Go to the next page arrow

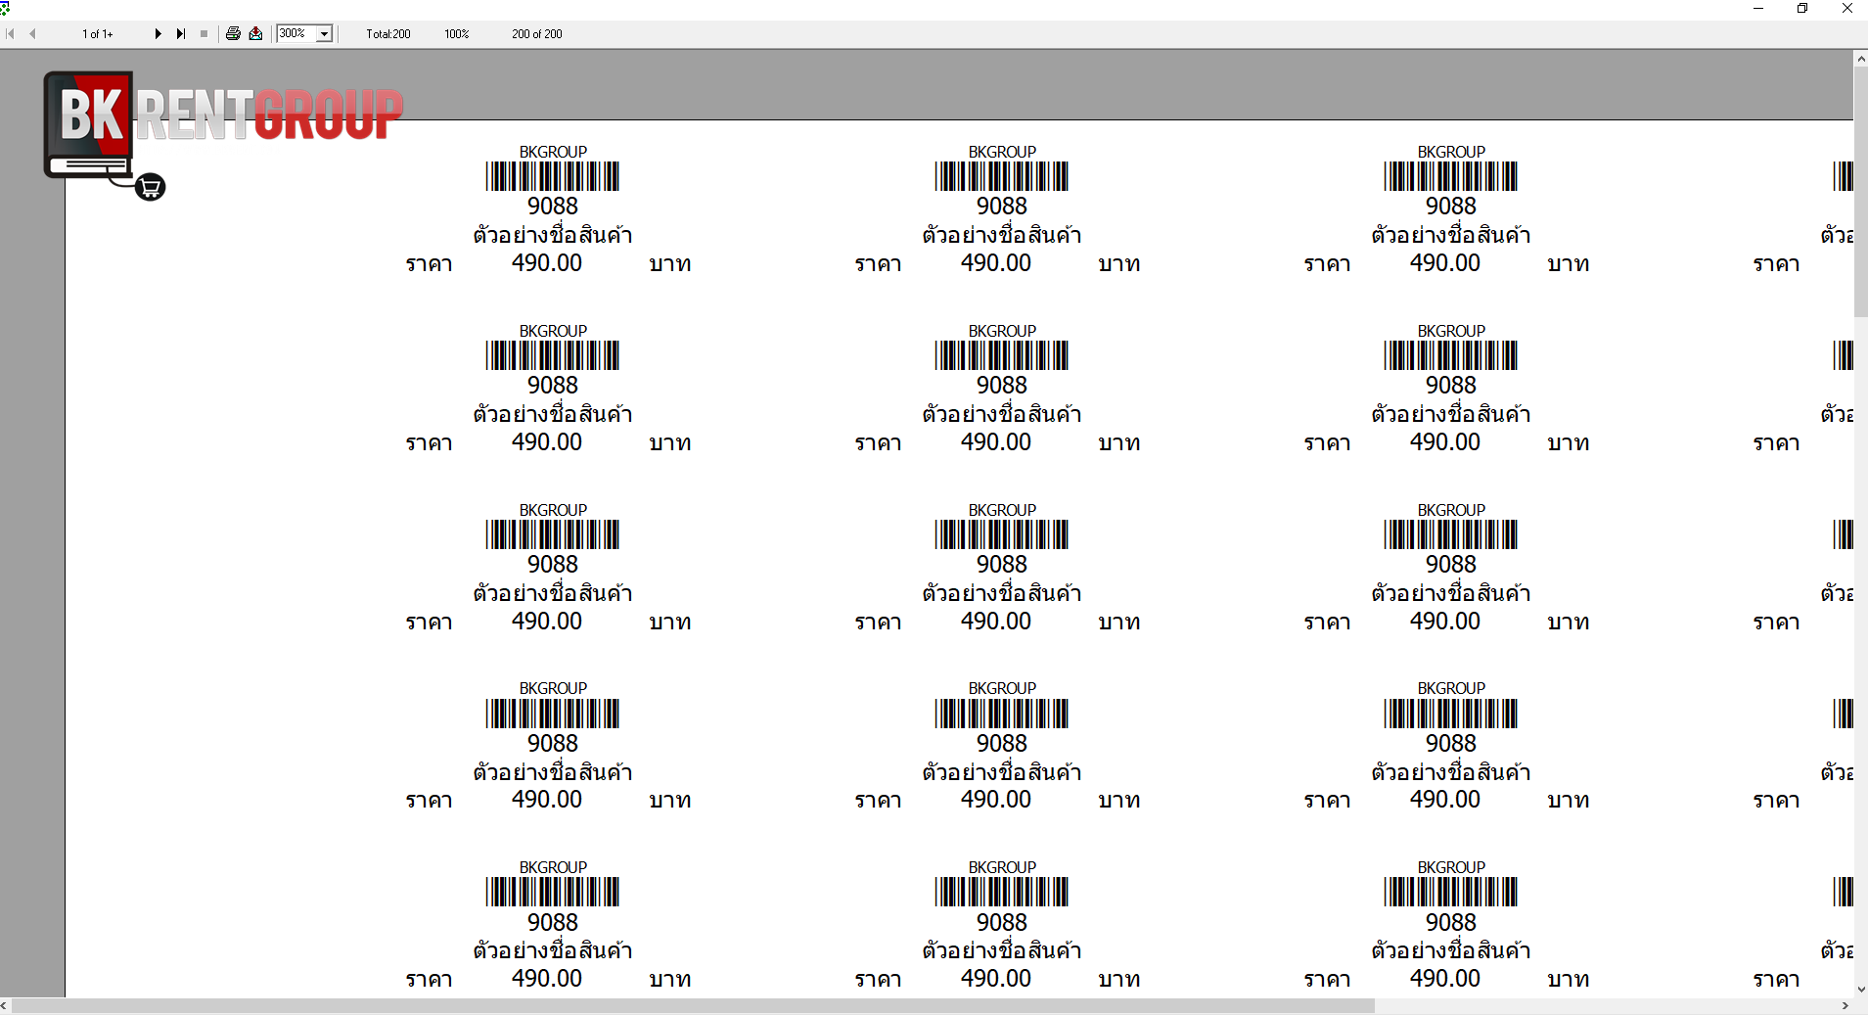[158, 33]
